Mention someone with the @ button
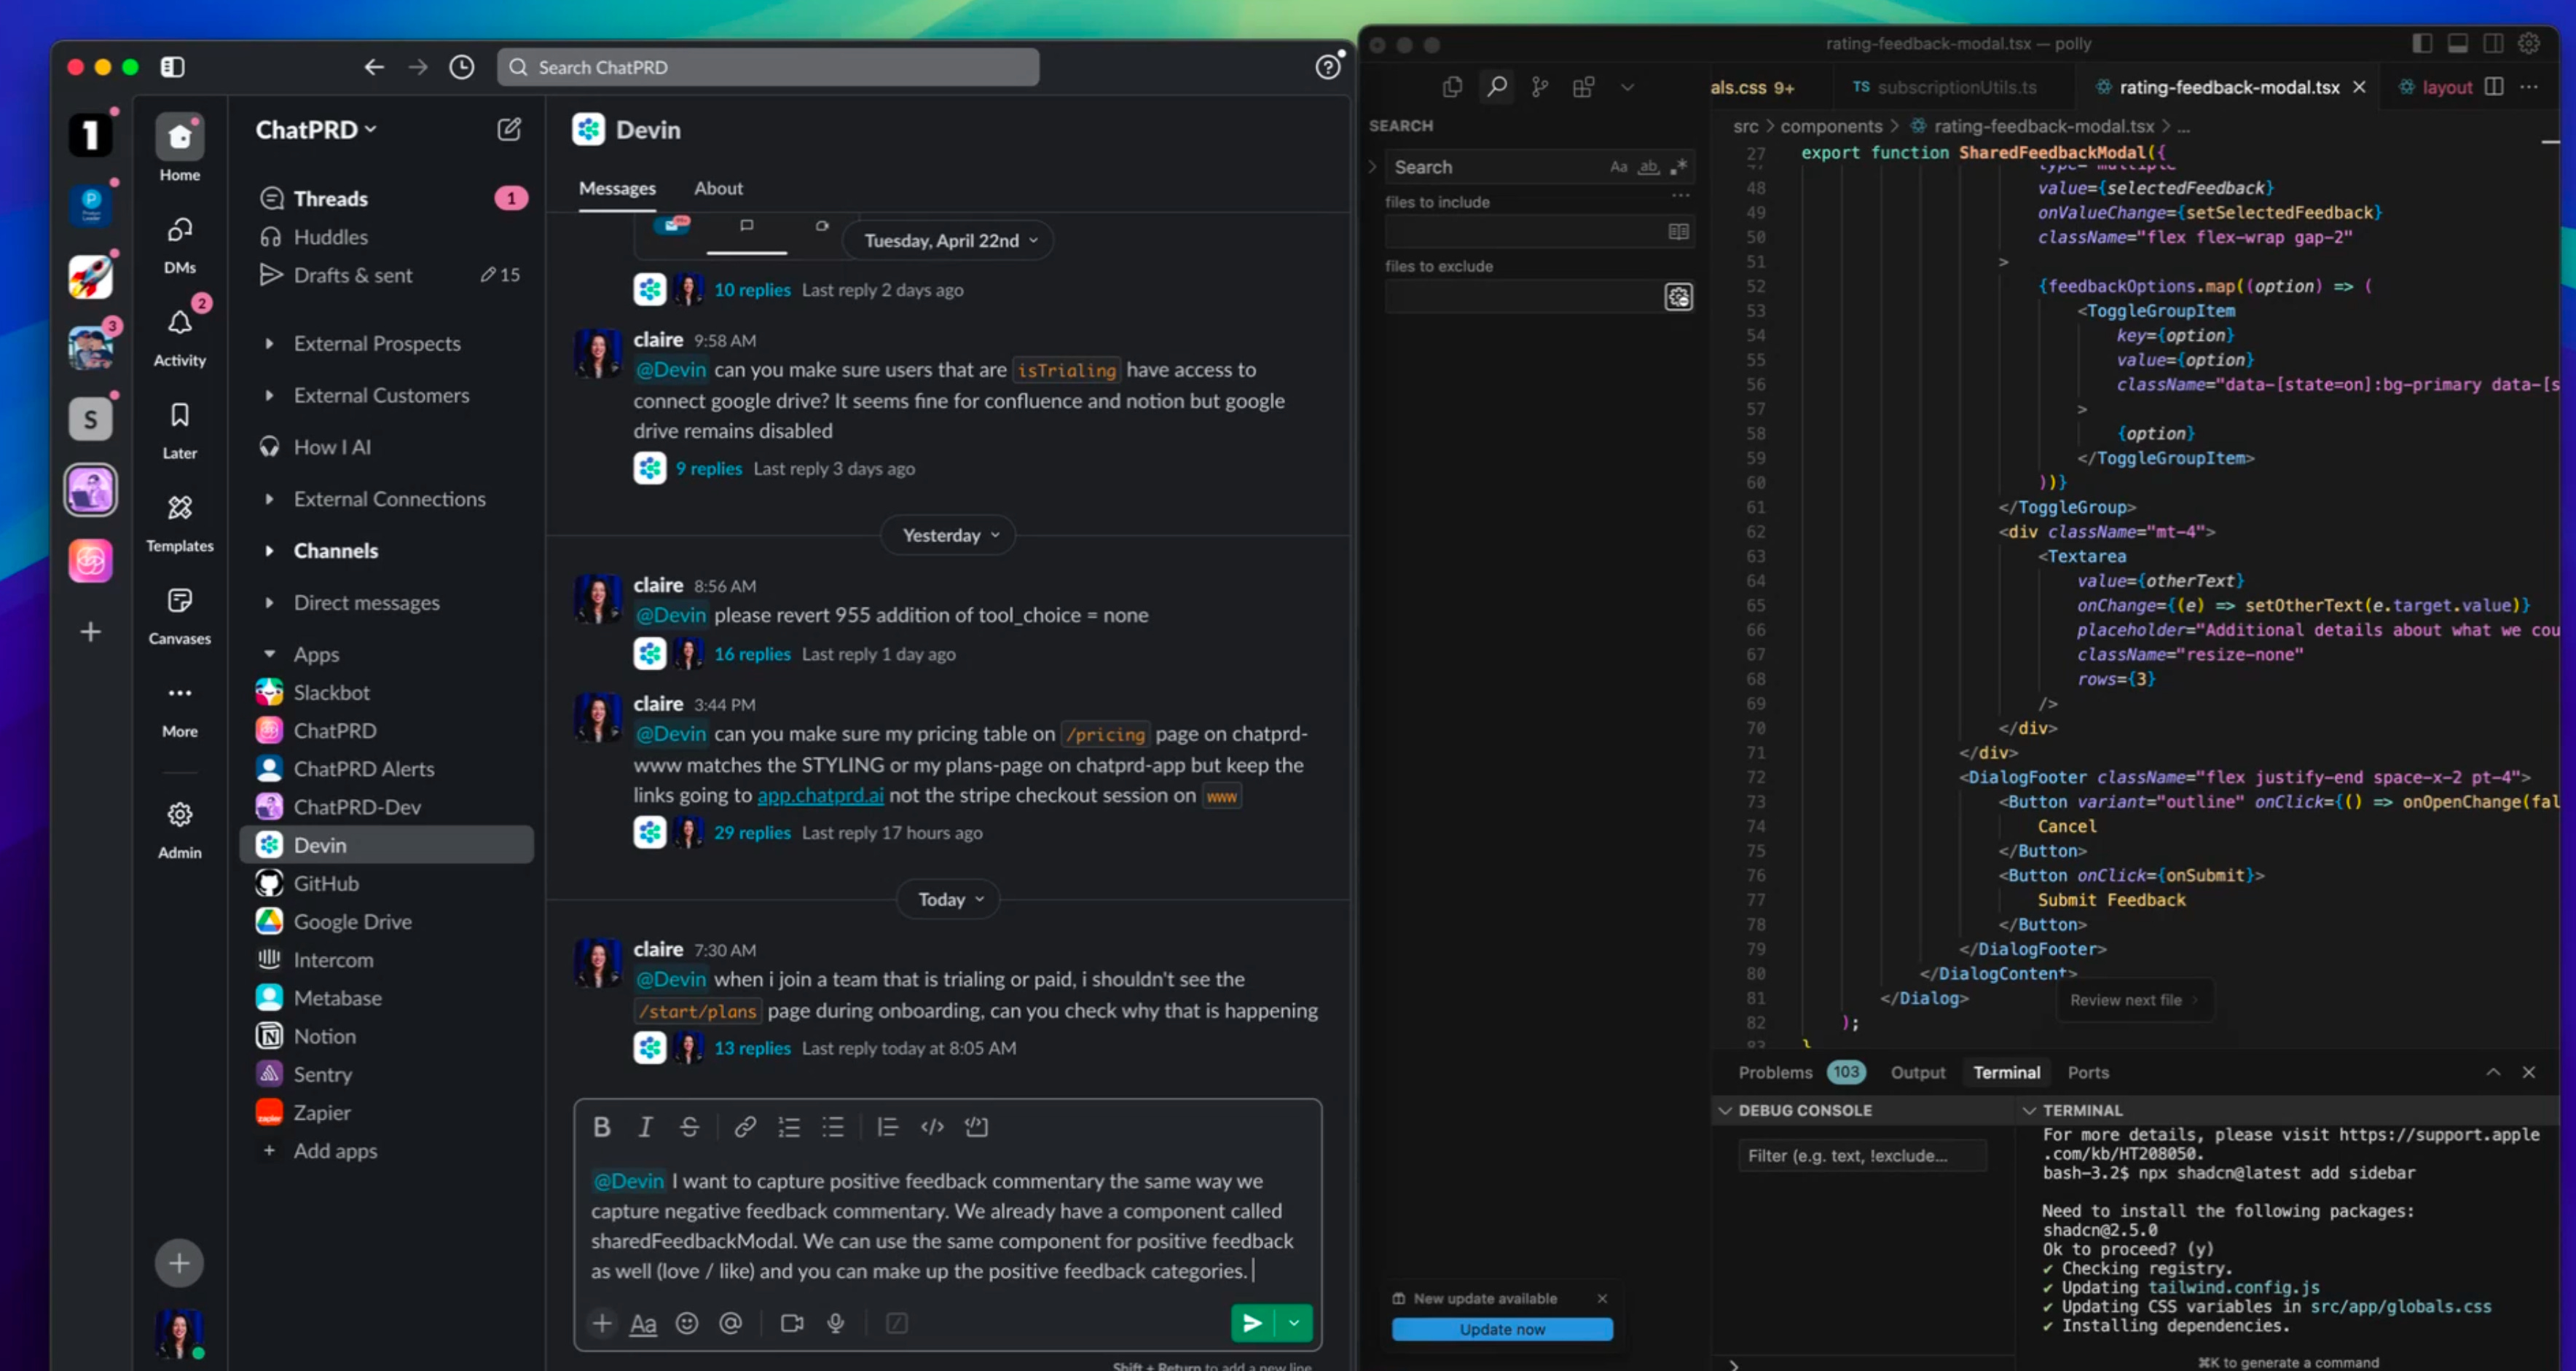Viewport: 2576px width, 1371px height. (x=730, y=1323)
